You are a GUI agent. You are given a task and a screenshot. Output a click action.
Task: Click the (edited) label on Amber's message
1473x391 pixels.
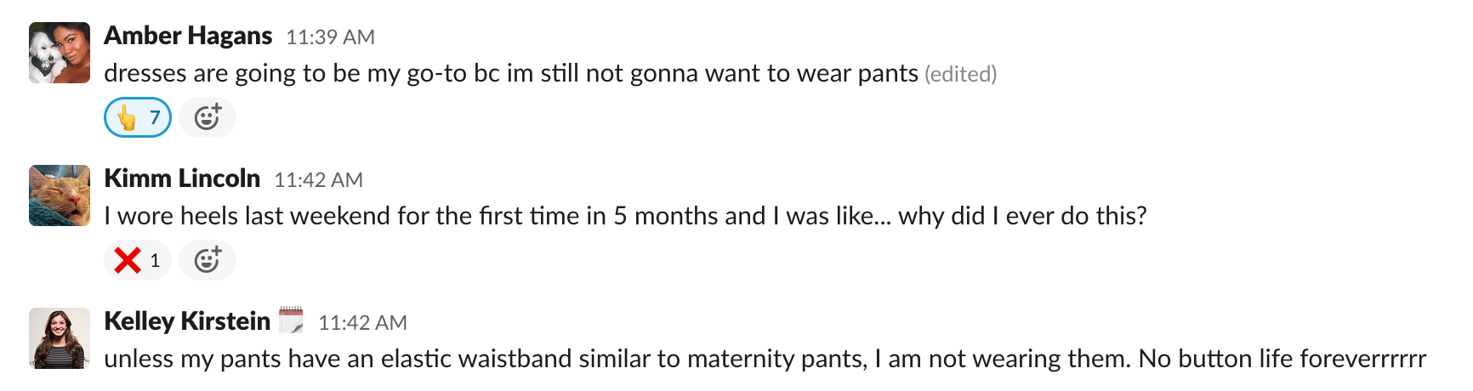pos(960,75)
